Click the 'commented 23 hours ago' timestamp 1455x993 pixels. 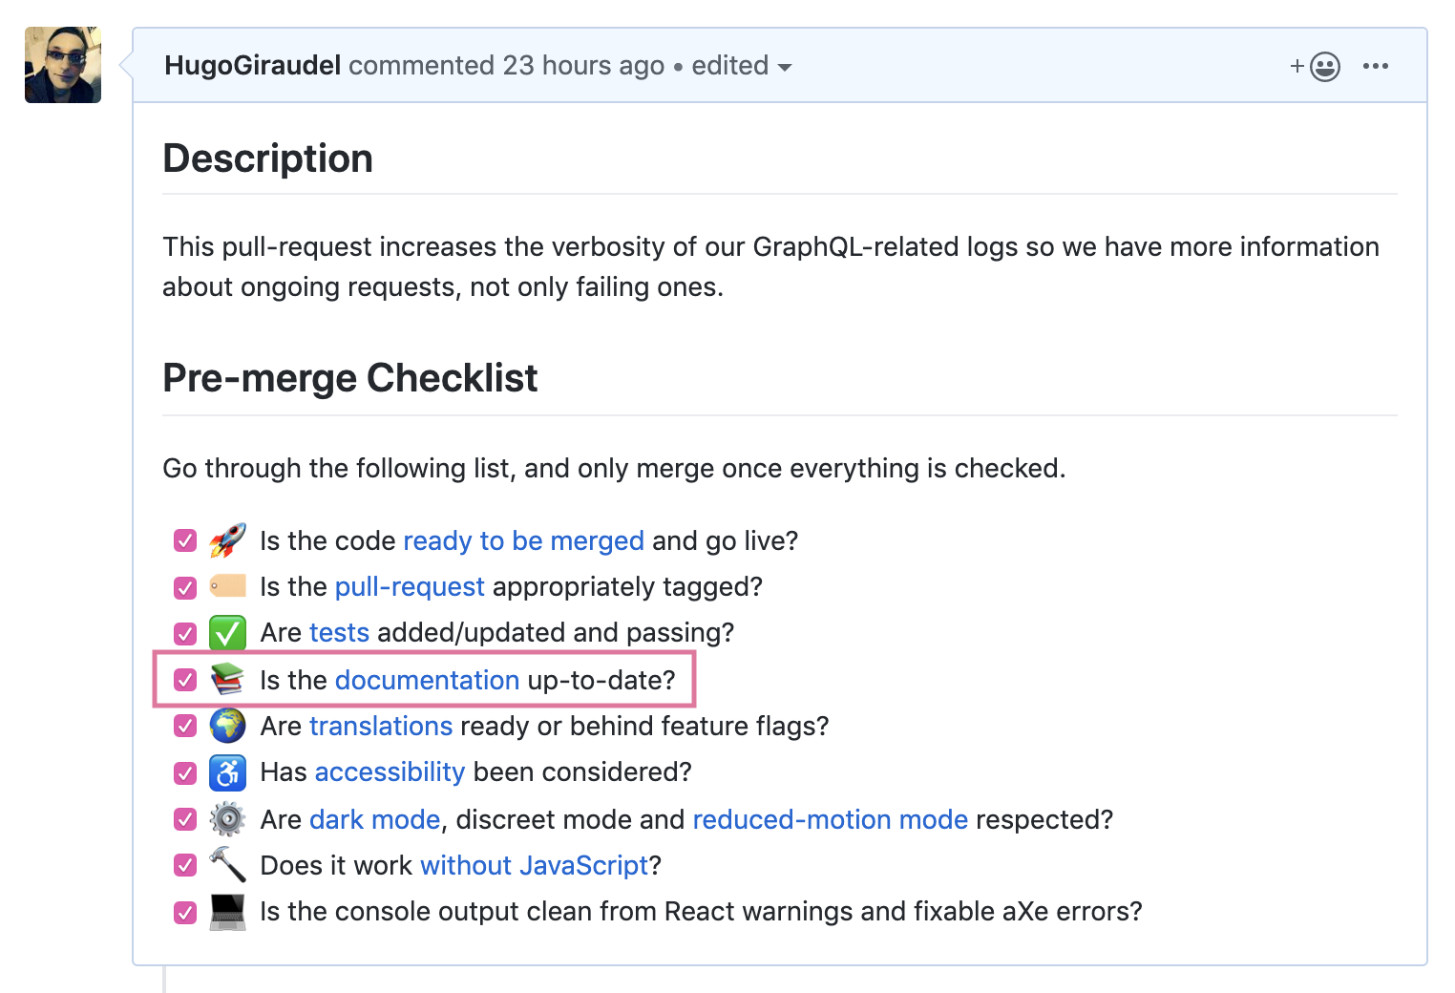[x=506, y=66]
